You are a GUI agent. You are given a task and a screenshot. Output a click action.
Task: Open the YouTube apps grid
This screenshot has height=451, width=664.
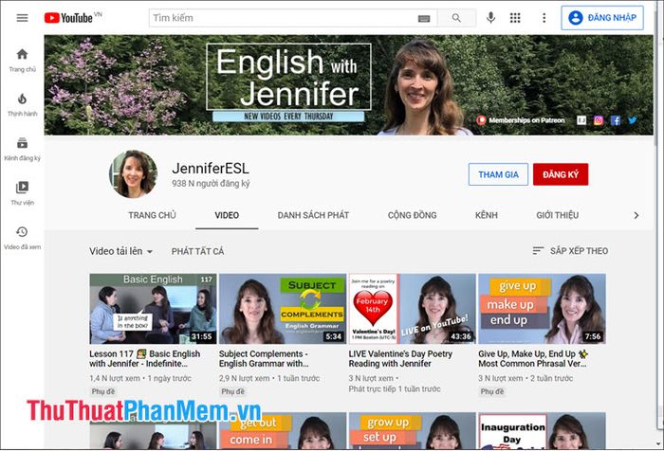[515, 18]
